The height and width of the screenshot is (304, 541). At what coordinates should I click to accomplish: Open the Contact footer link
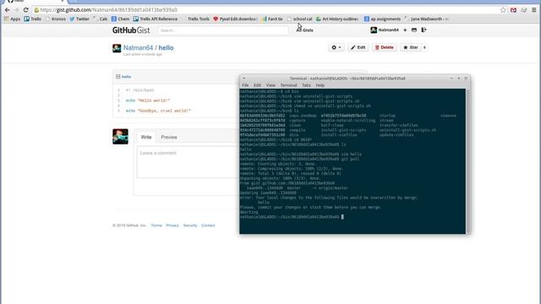208,225
